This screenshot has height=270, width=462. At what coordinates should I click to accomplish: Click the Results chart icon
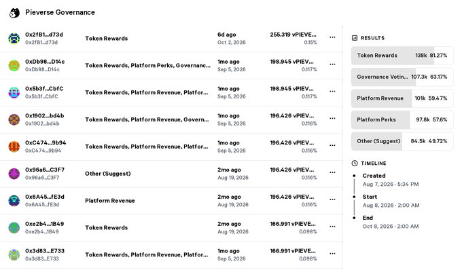pyautogui.click(x=355, y=38)
